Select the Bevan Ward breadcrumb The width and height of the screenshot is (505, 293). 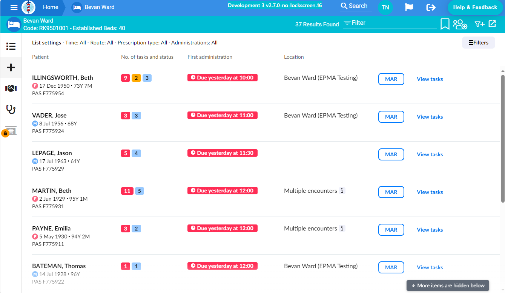click(94, 7)
